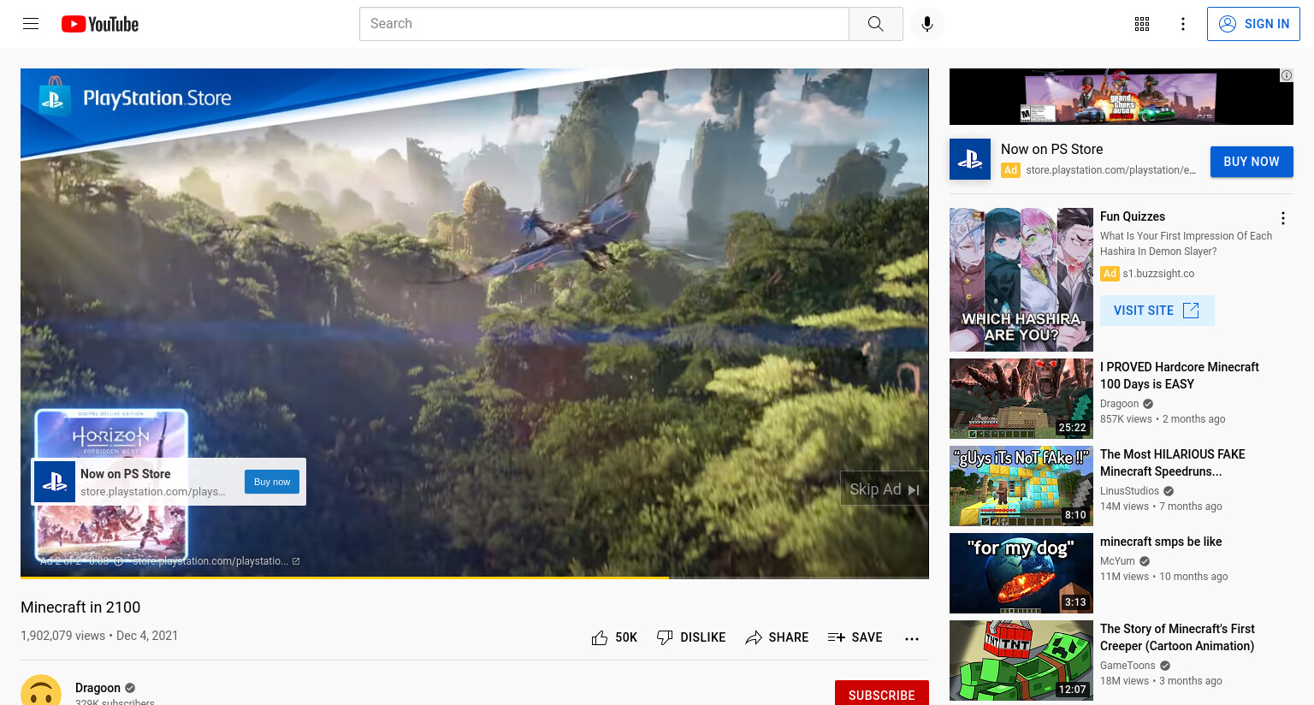Open The Most HILARIOUS FAKE Minecraft title
The image size is (1314, 705).
coord(1173,463)
